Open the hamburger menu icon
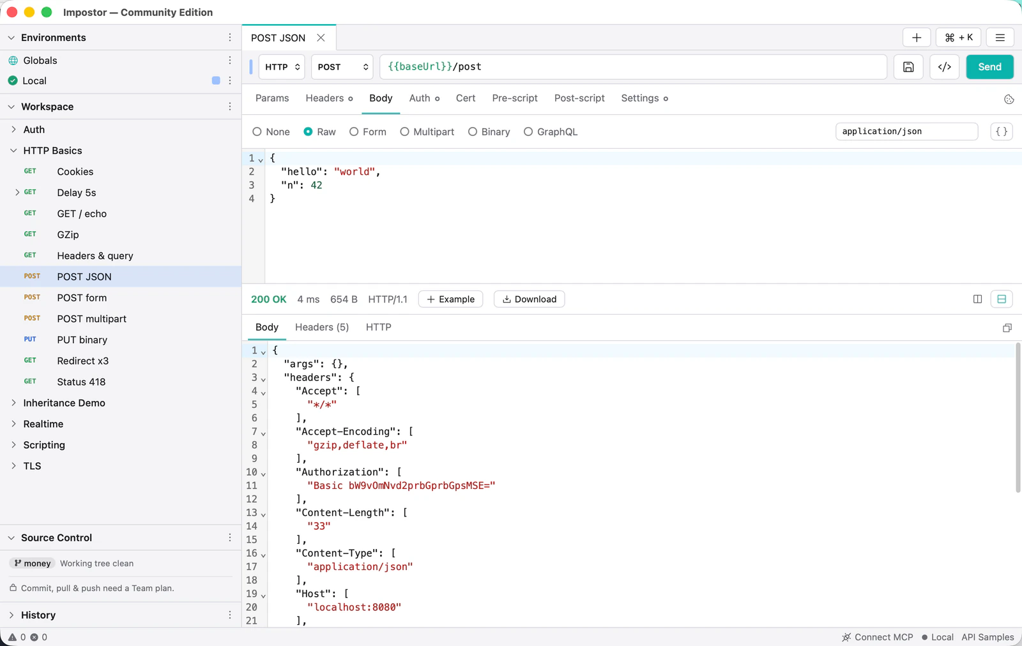Image resolution: width=1022 pixels, height=646 pixels. tap(1000, 38)
